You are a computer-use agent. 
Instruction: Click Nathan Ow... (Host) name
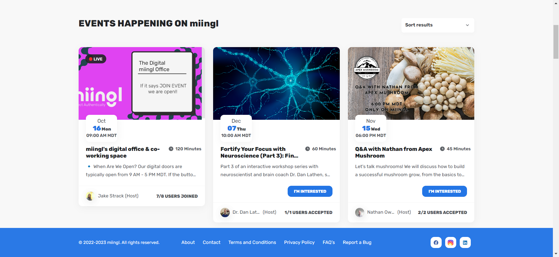coord(389,212)
